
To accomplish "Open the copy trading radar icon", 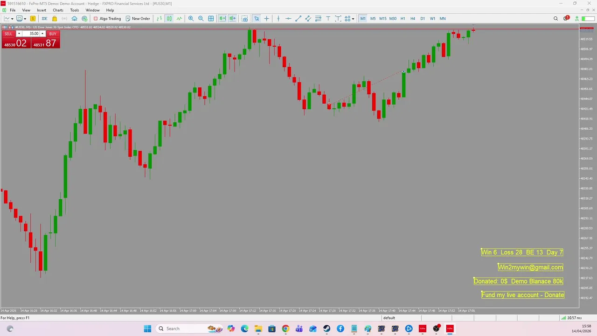I will (84, 19).
